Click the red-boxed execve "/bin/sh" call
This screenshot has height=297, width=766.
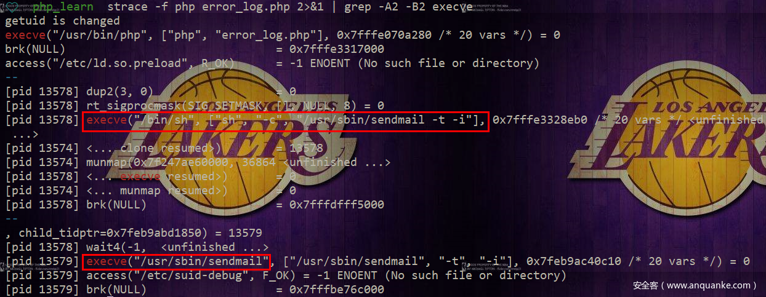[285, 121]
